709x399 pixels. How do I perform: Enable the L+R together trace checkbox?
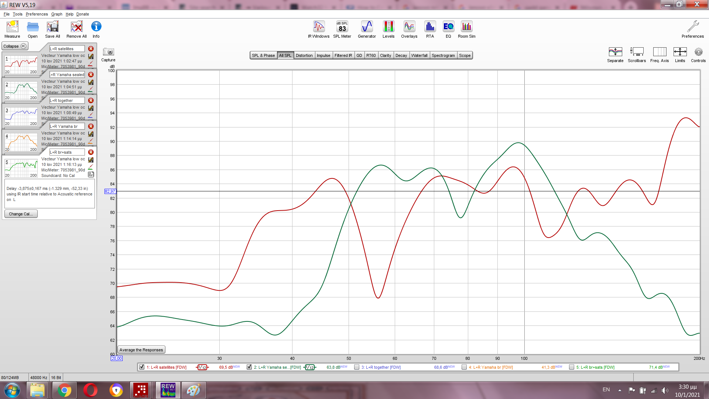click(357, 367)
